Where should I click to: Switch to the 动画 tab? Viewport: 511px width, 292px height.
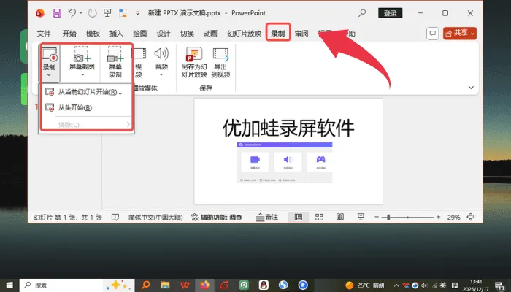[x=210, y=34]
